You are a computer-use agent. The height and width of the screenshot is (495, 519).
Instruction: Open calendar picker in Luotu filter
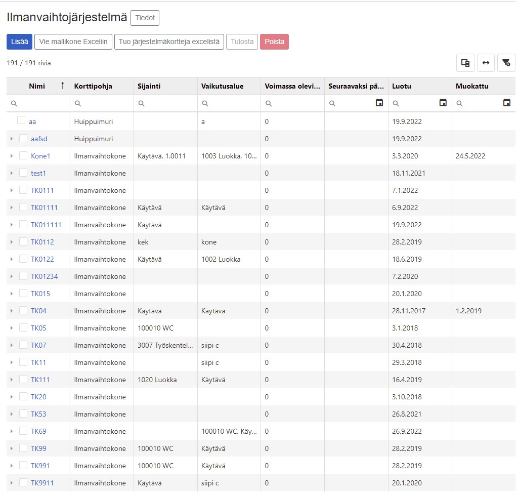tap(443, 103)
